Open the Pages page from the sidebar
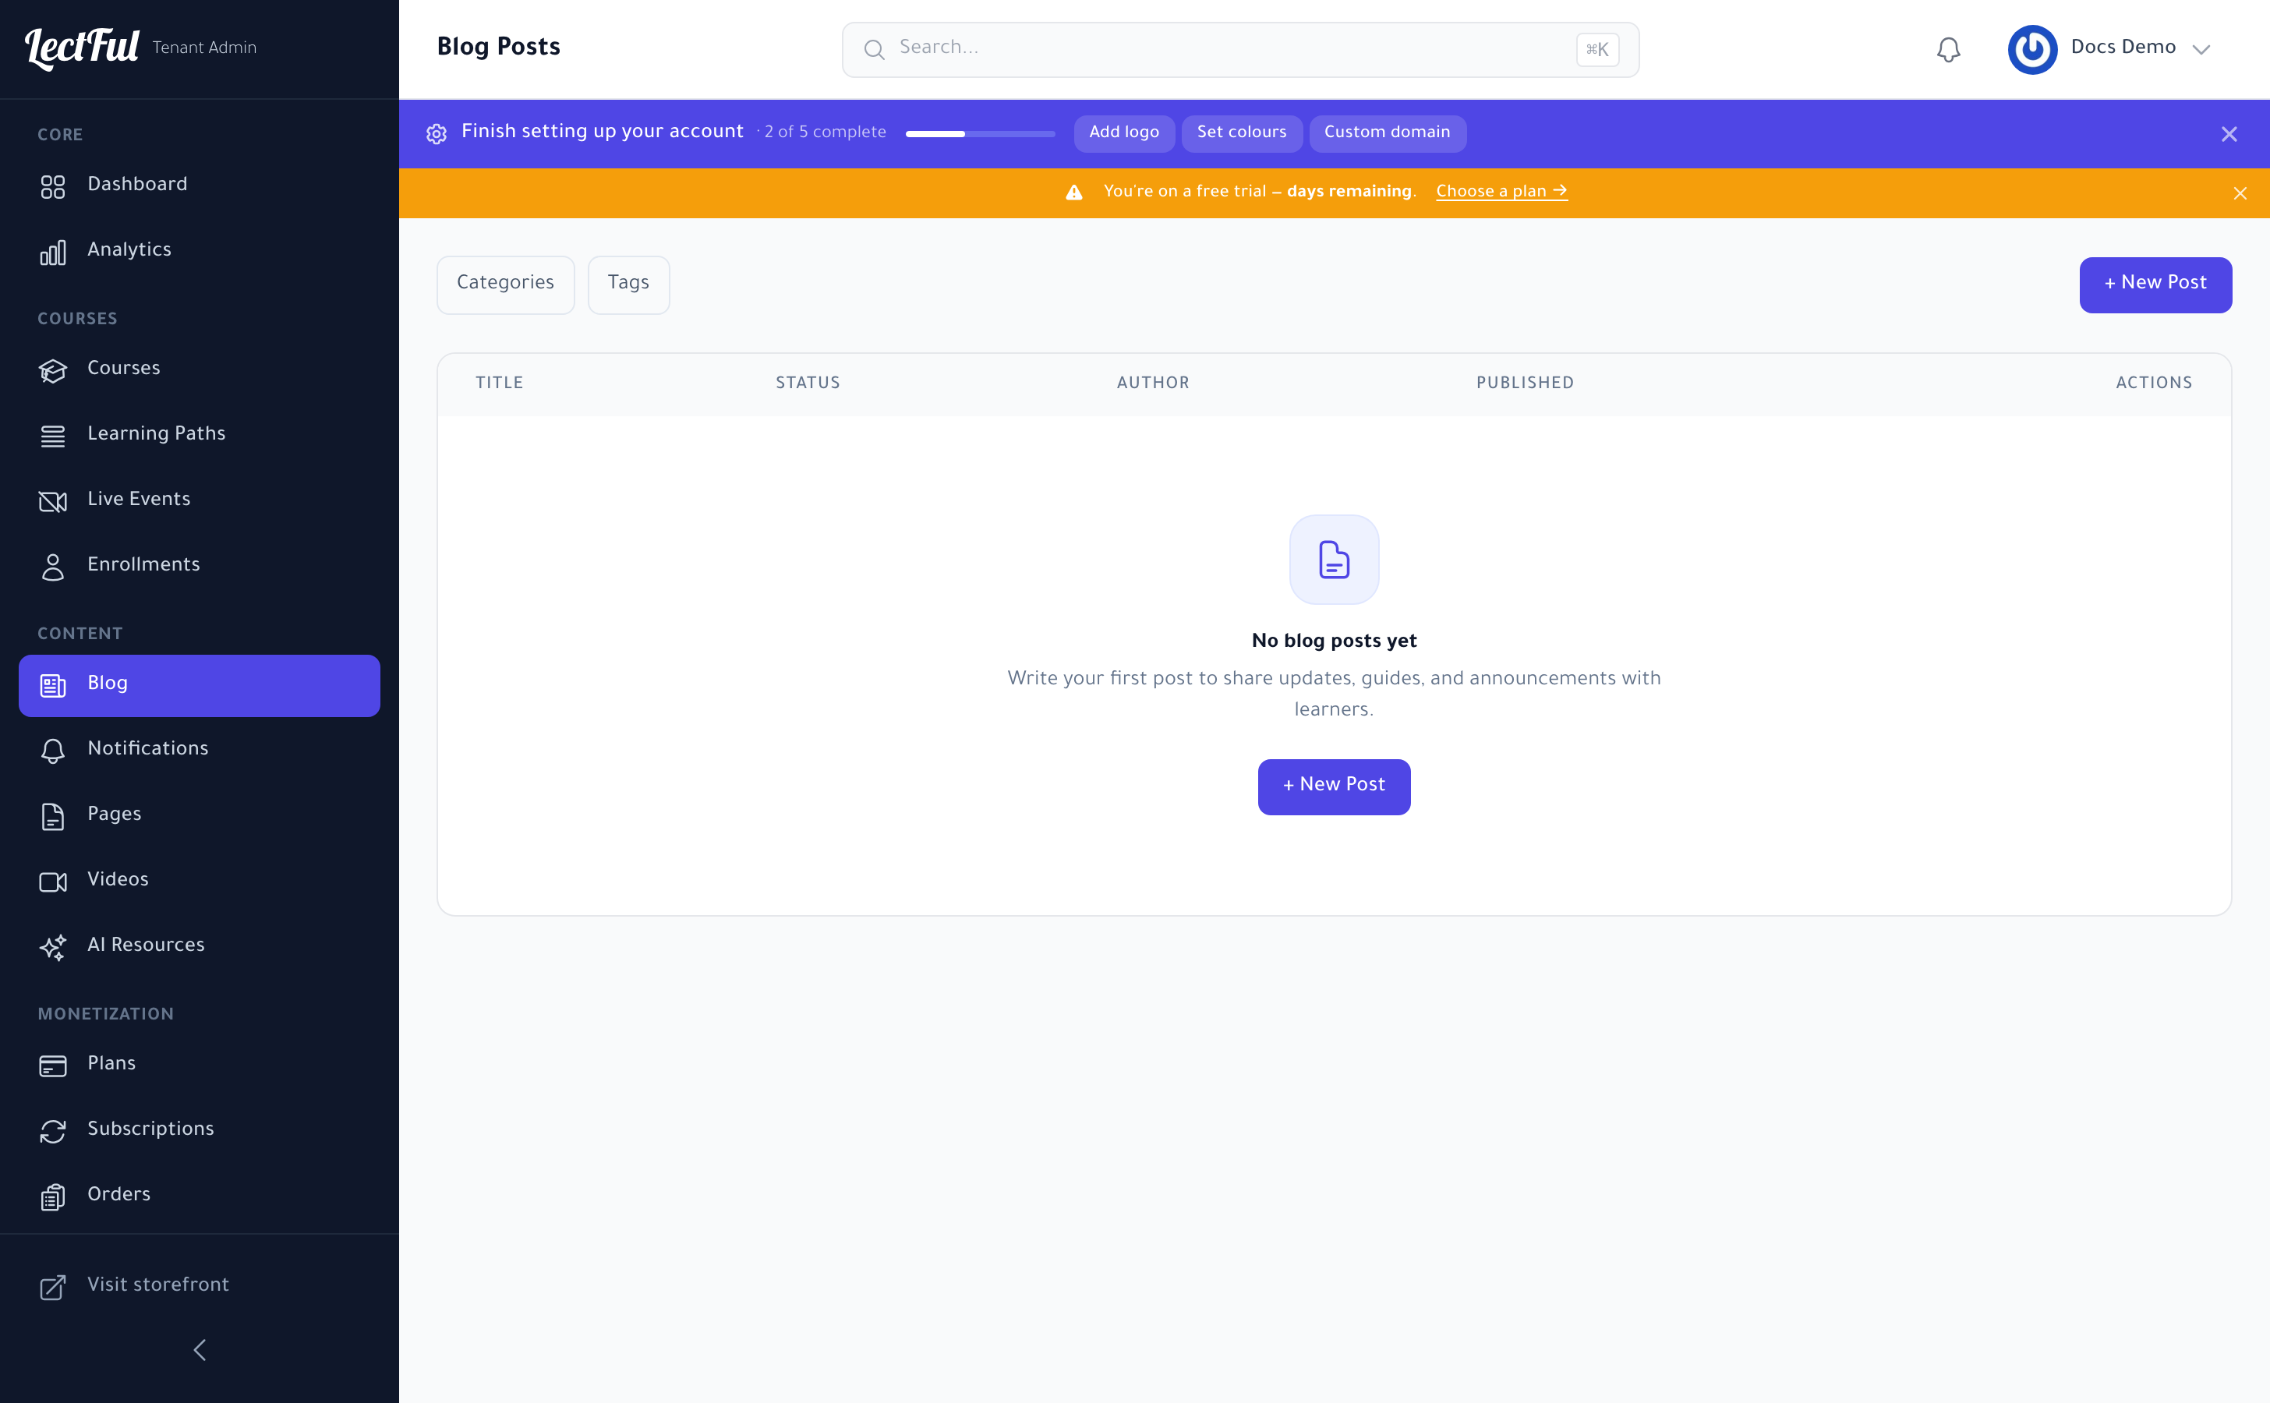2270x1403 pixels. (x=200, y=817)
